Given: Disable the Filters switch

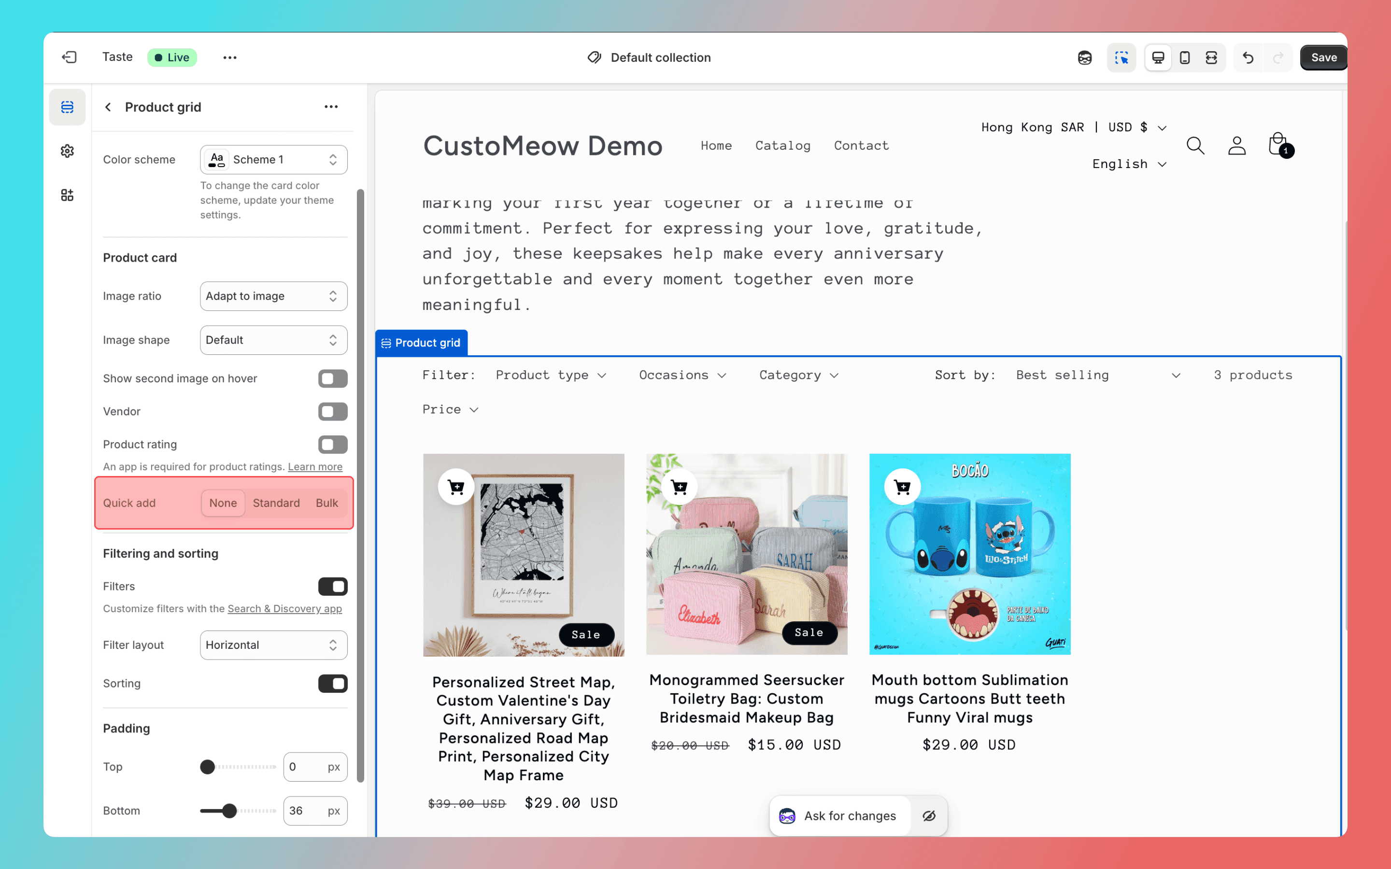Looking at the screenshot, I should point(333,586).
